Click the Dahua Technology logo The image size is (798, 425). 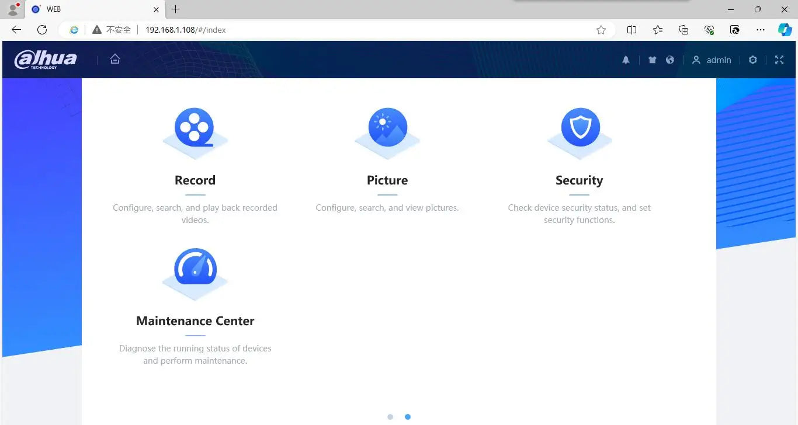[46, 60]
